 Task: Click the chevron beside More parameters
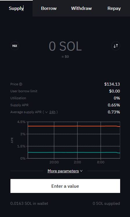[x=81, y=171]
